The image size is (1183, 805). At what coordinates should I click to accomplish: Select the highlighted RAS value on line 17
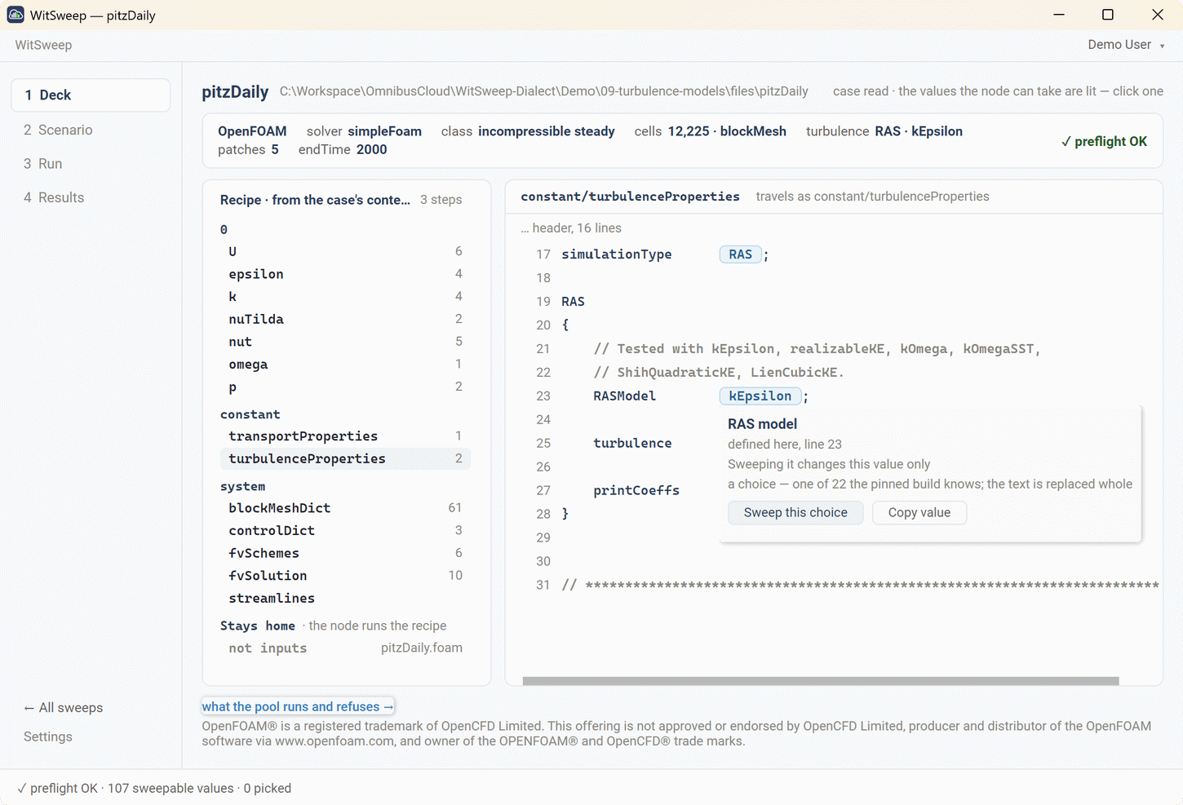740,254
